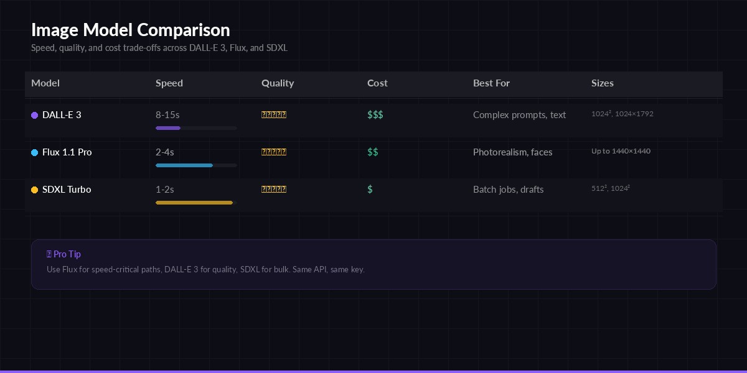The width and height of the screenshot is (747, 373).
Task: Click the speed progress bar for SDXL Turbo
Action: [x=194, y=203]
